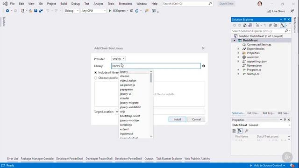
Task: Open the Build menu
Action: pyautogui.click(x=64, y=4)
